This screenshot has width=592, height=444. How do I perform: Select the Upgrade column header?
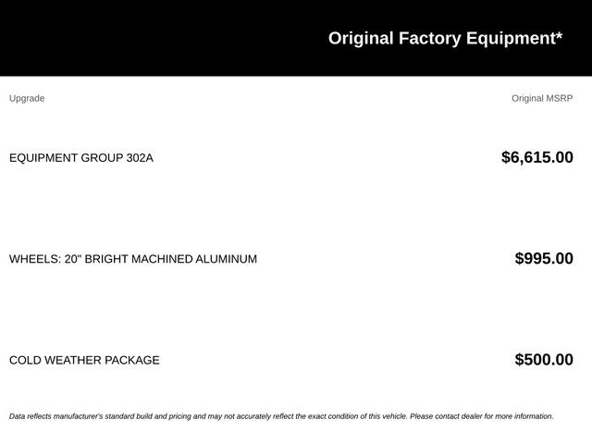coord(27,99)
